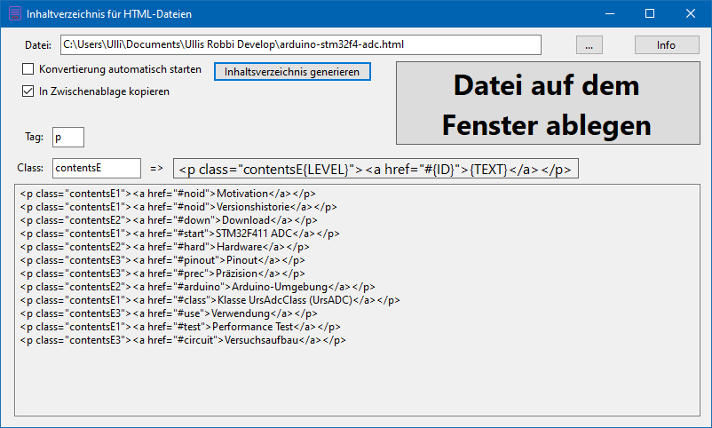Select the template pattern field with {LEVEL}

pos(376,169)
